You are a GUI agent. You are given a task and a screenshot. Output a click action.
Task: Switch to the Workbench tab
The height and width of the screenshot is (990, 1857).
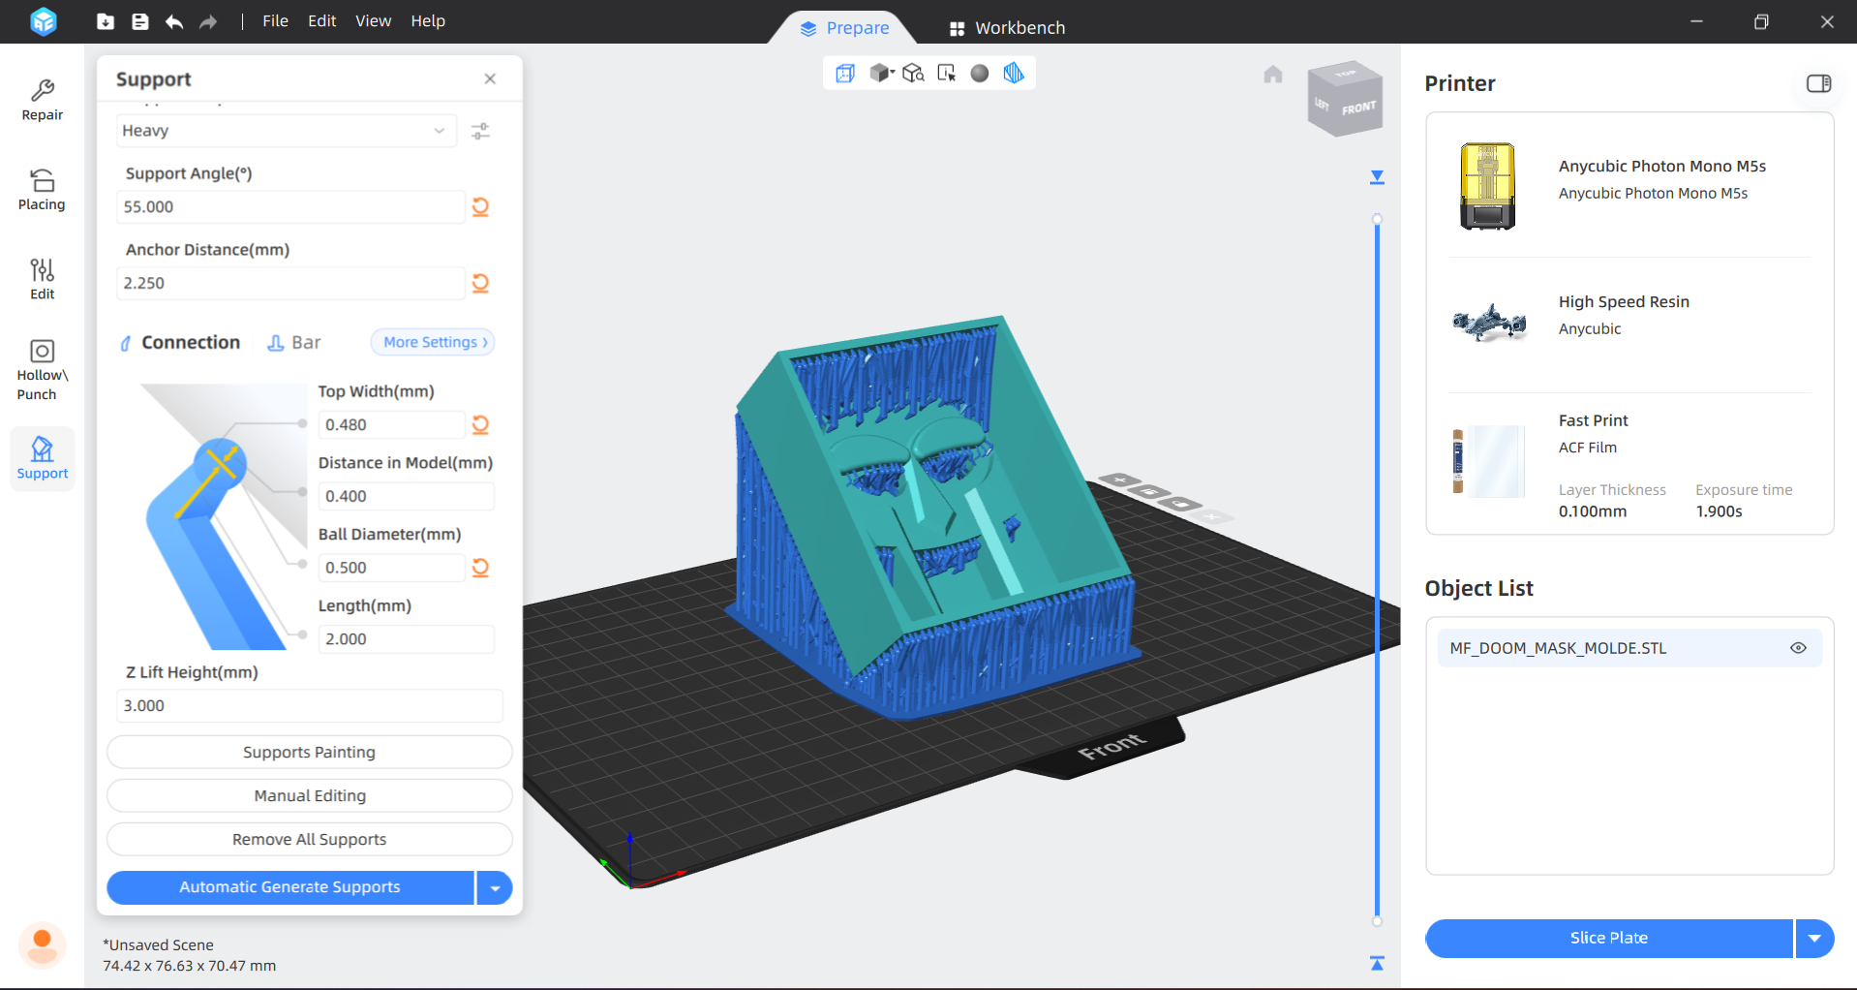coord(1007,28)
